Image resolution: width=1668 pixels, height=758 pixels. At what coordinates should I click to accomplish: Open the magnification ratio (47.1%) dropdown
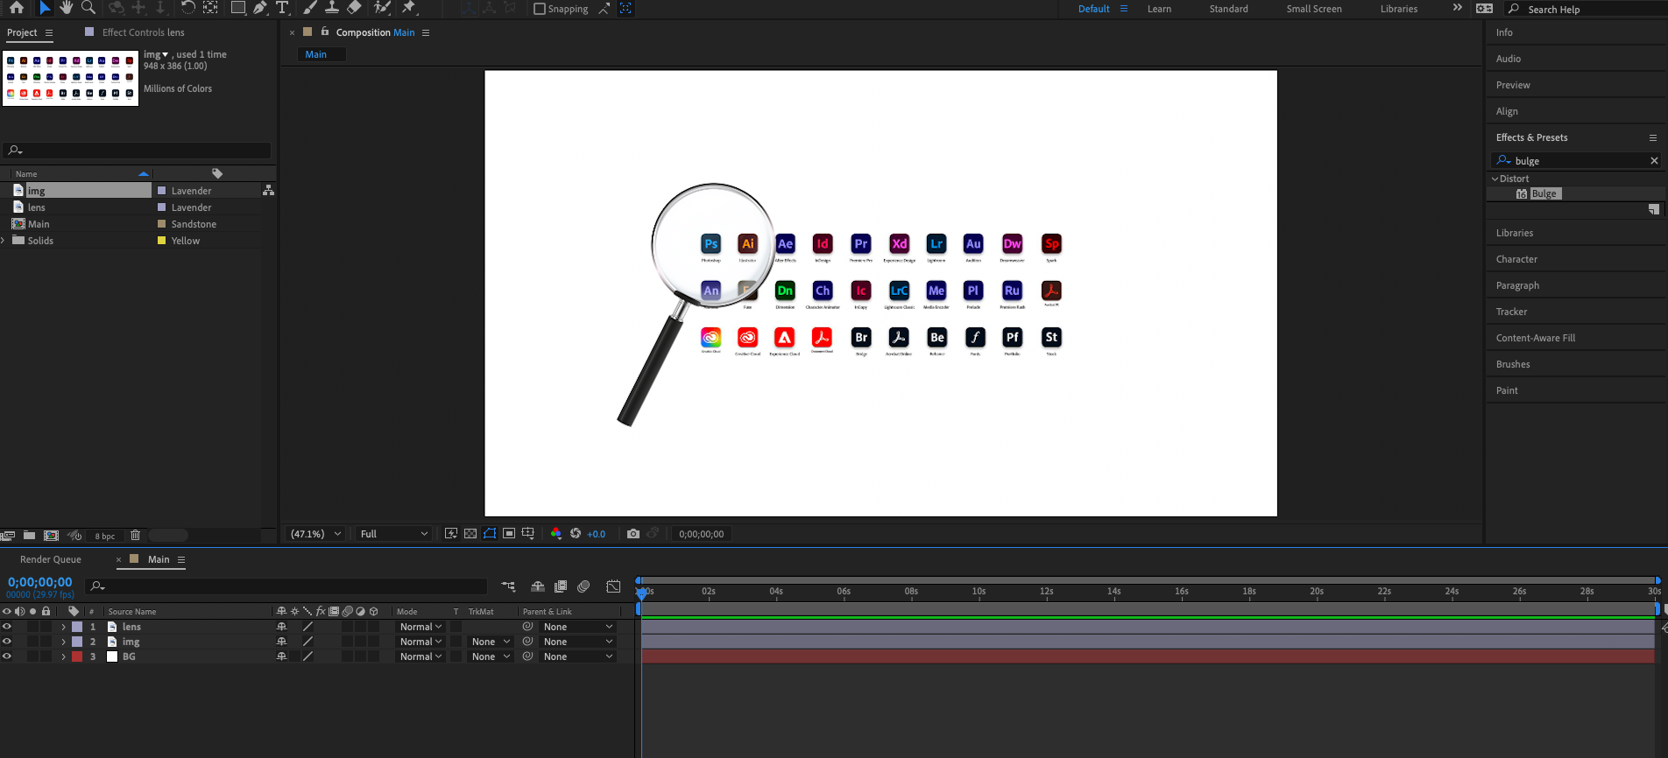pyautogui.click(x=315, y=534)
